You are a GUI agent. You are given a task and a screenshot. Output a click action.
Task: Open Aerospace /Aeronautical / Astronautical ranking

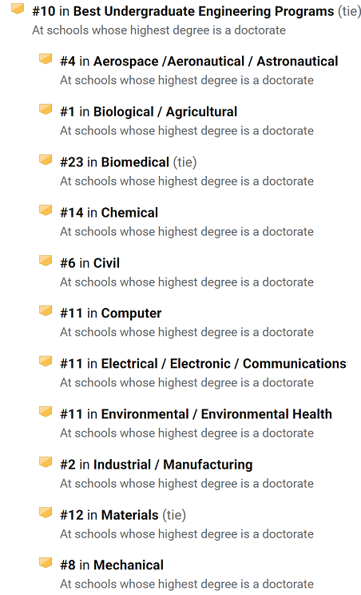click(216, 62)
